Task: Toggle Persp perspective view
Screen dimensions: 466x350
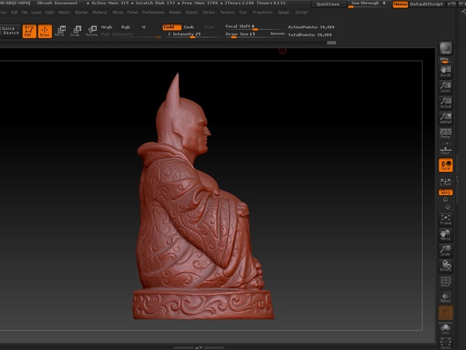Action: coord(445,133)
